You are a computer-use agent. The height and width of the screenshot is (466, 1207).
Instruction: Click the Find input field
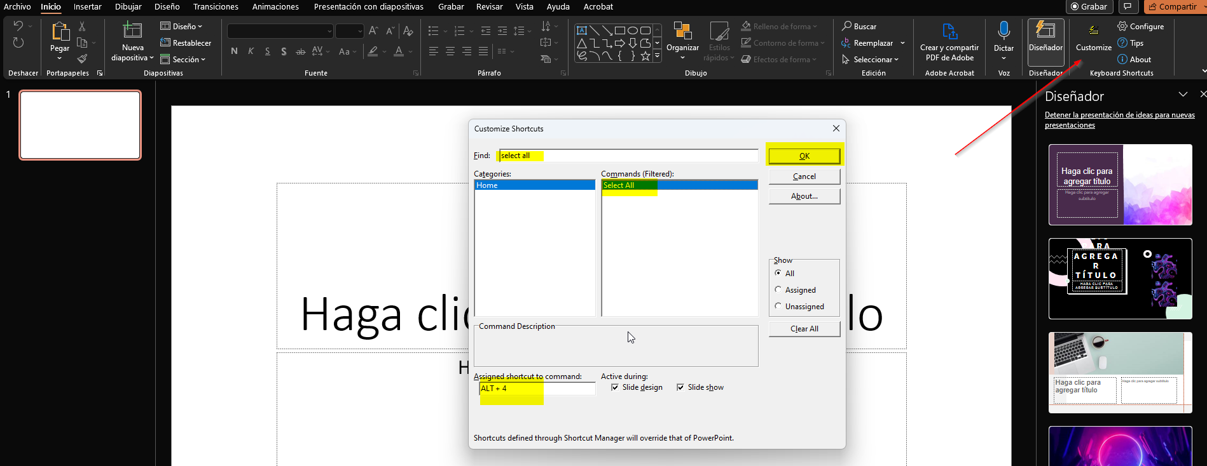pos(628,156)
